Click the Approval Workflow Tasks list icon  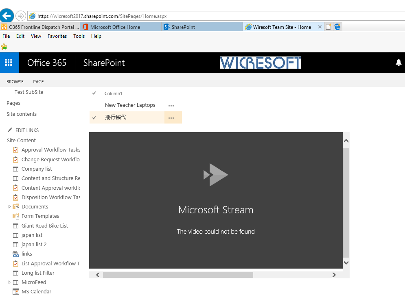[x=16, y=150]
